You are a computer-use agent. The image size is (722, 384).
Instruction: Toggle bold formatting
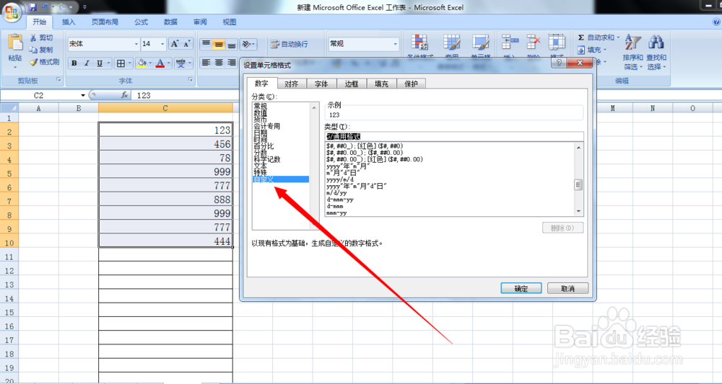pos(74,63)
